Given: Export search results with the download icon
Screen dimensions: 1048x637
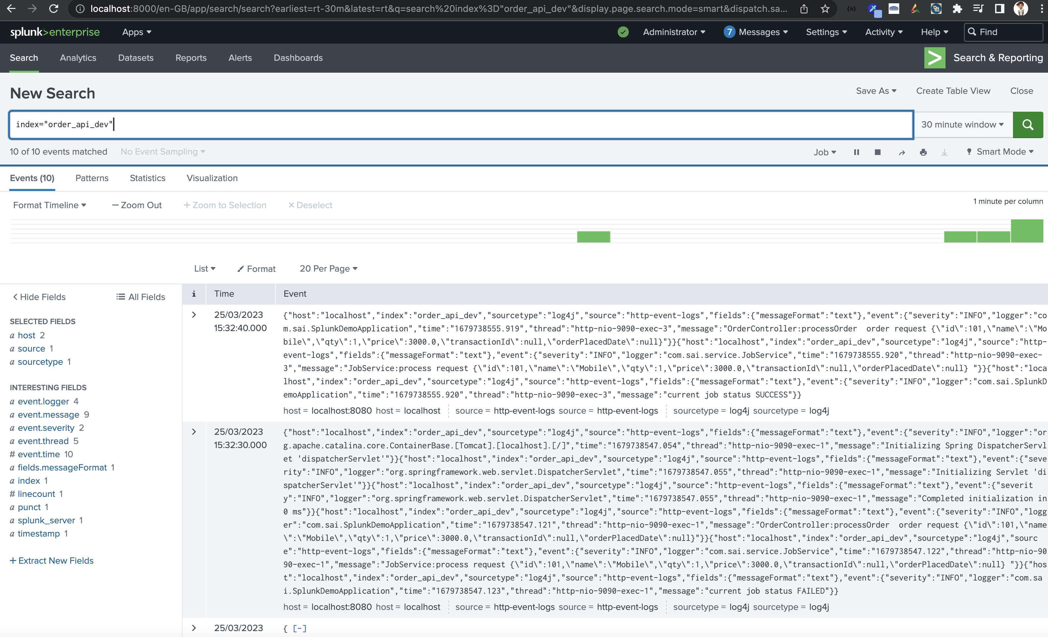Looking at the screenshot, I should (944, 152).
